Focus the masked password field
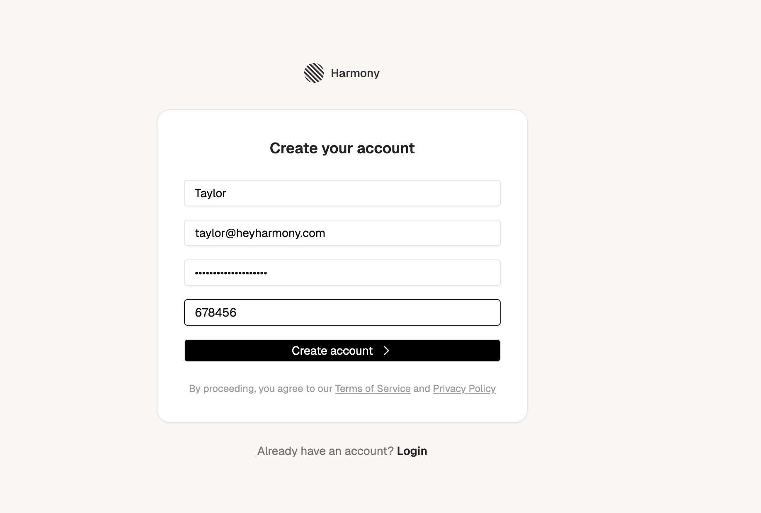This screenshot has width=761, height=513. tap(342, 273)
